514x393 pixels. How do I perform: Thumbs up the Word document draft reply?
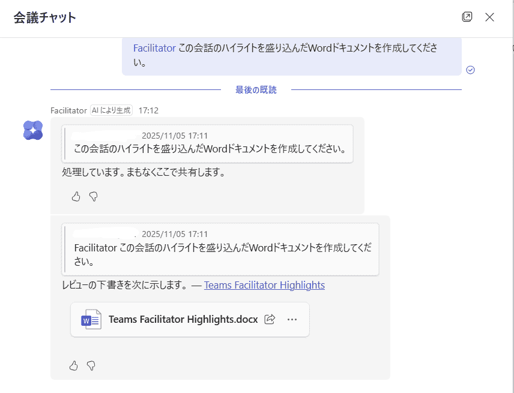[74, 365]
